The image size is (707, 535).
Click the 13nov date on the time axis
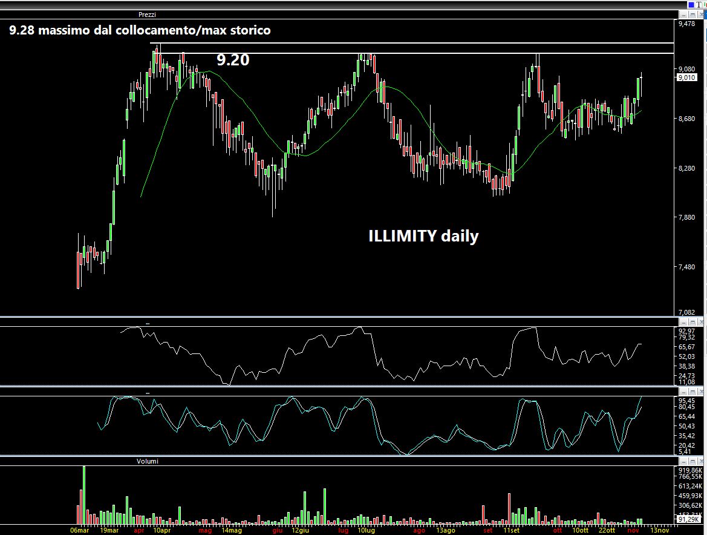click(x=659, y=531)
